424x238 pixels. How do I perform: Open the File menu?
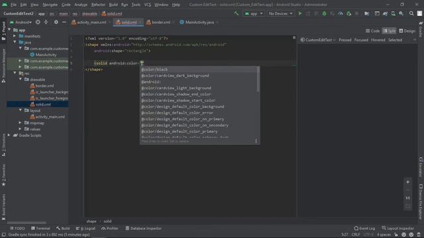13,5
